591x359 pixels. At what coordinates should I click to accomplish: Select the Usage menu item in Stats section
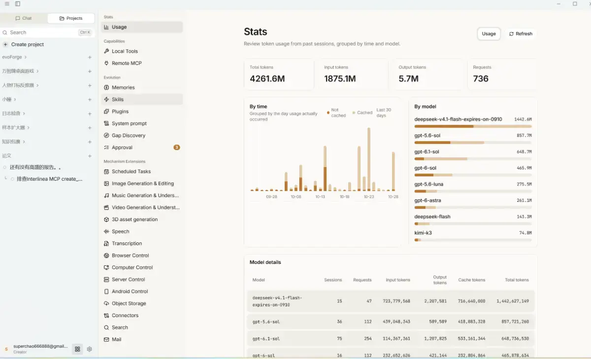tap(142, 27)
